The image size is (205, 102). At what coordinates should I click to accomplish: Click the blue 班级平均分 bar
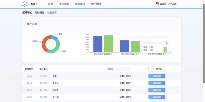click(x=125, y=46)
